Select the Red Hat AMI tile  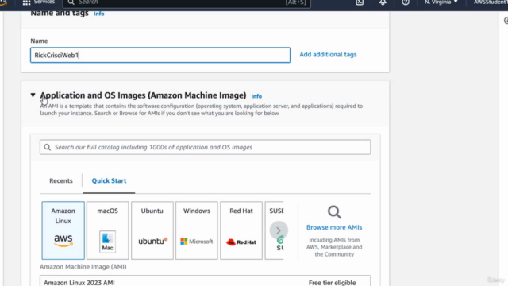241,230
